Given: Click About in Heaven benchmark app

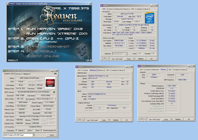Looking at the screenshot, I should (x=13, y=60).
